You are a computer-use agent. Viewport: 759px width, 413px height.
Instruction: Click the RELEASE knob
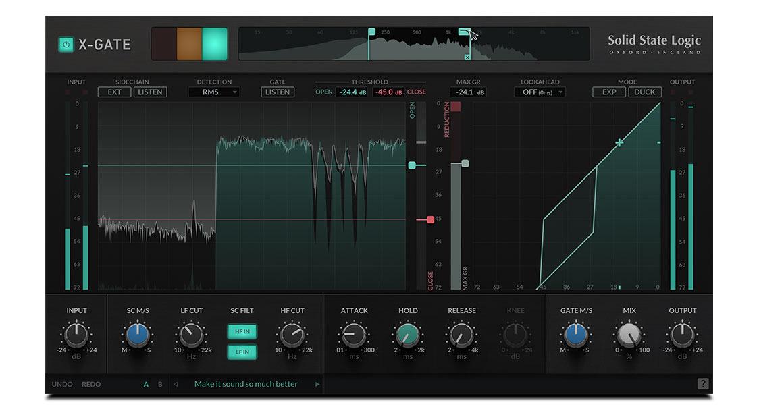461,335
